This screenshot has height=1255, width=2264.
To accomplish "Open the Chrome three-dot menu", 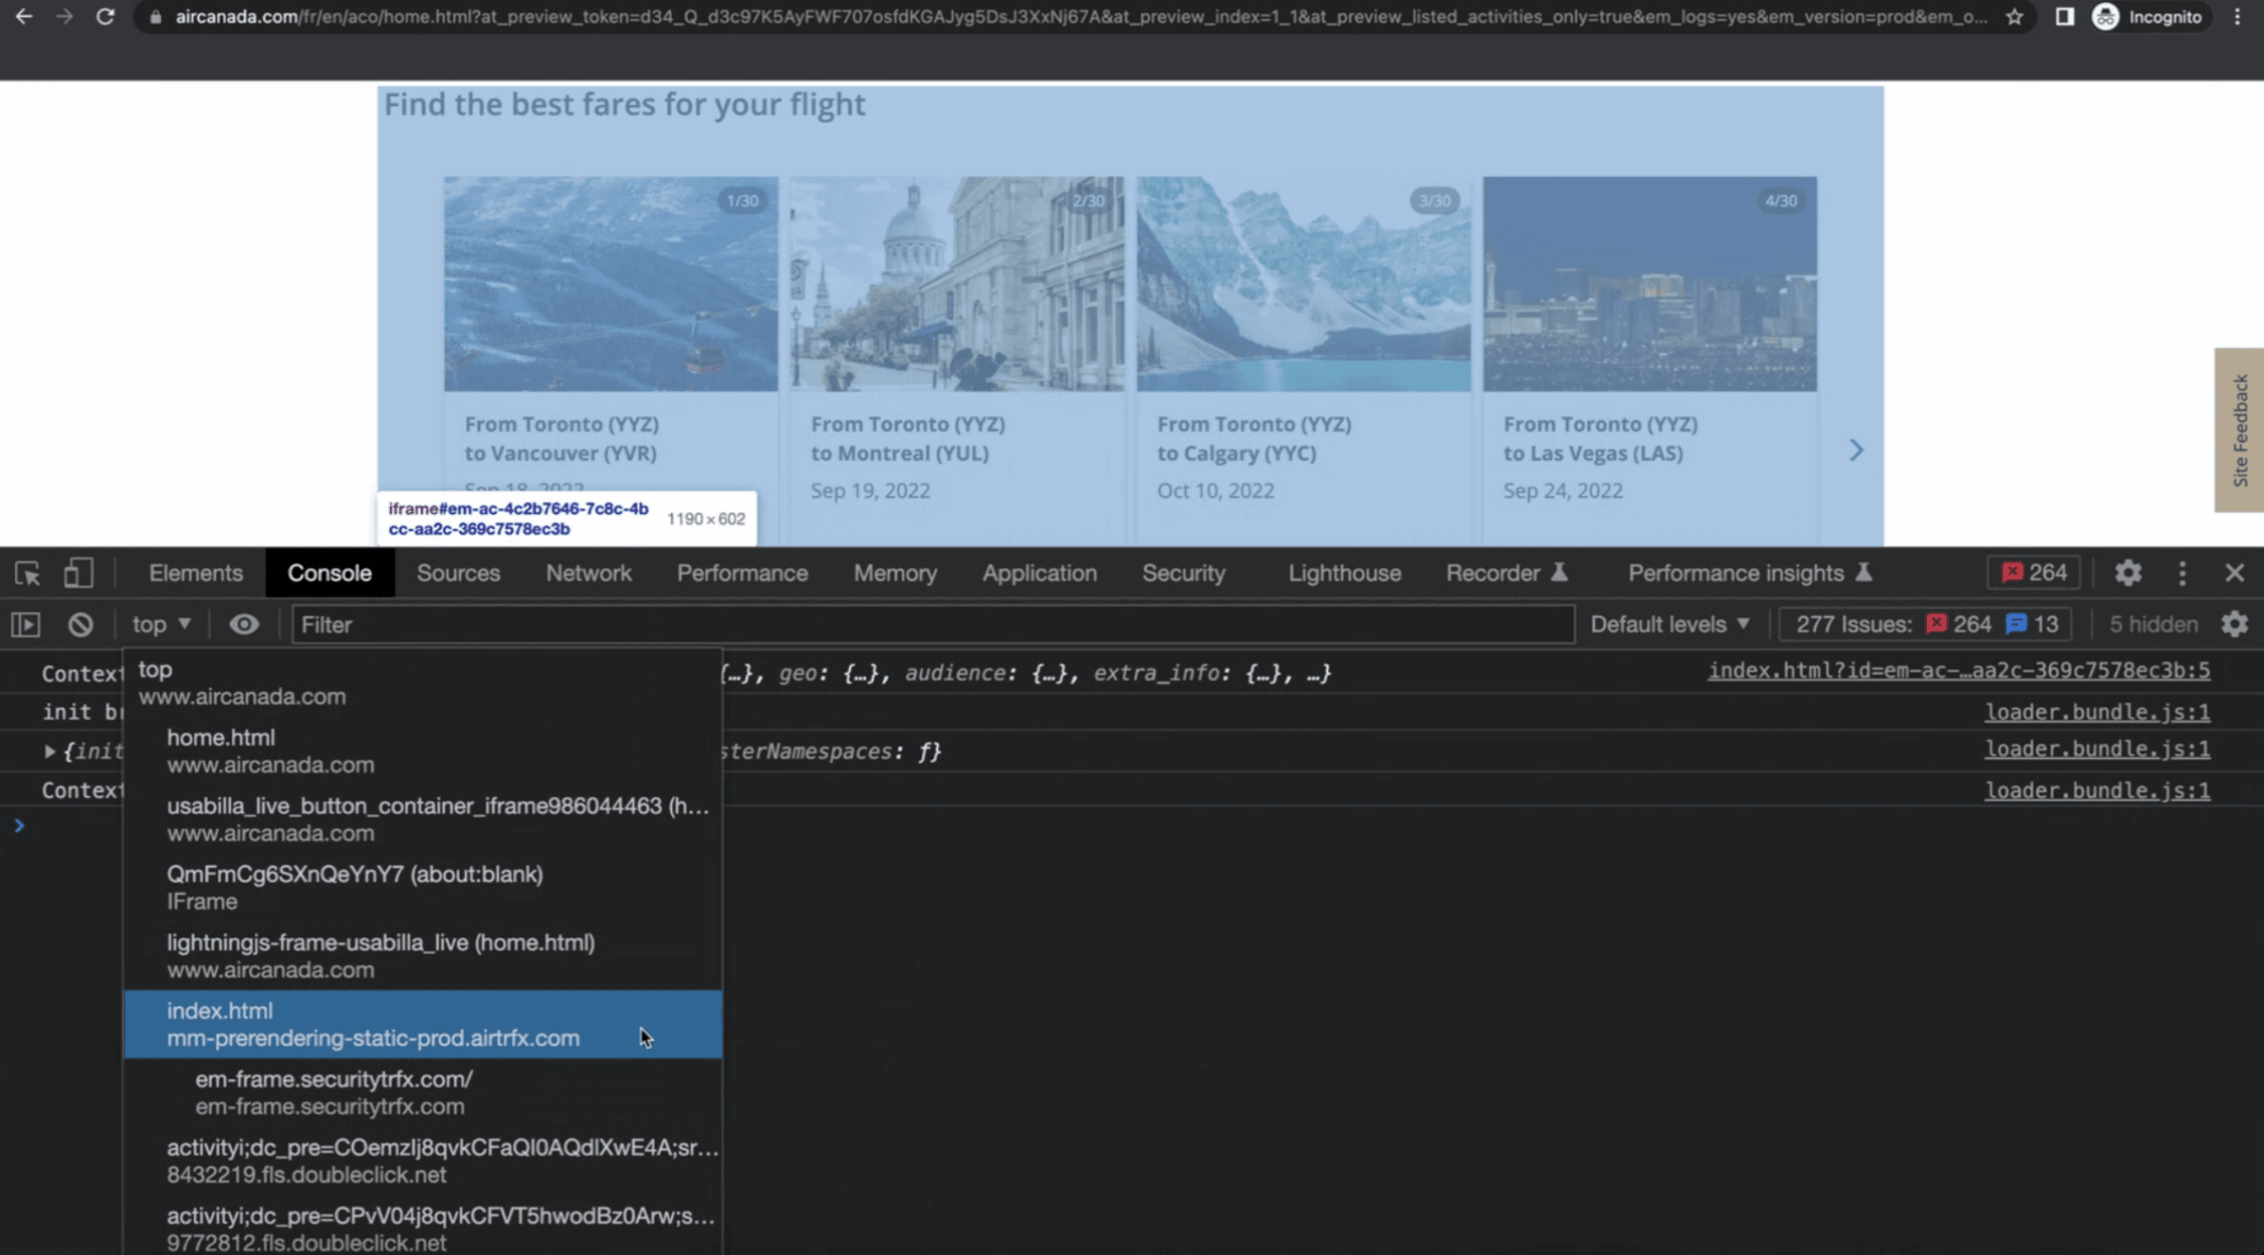I will (2237, 17).
